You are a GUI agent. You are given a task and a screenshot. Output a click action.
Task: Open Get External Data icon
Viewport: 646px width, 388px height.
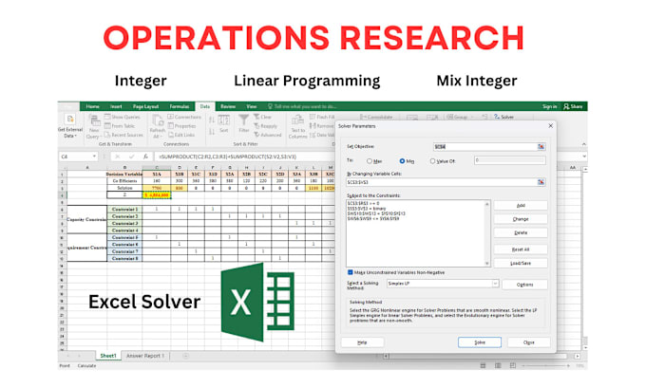point(70,120)
